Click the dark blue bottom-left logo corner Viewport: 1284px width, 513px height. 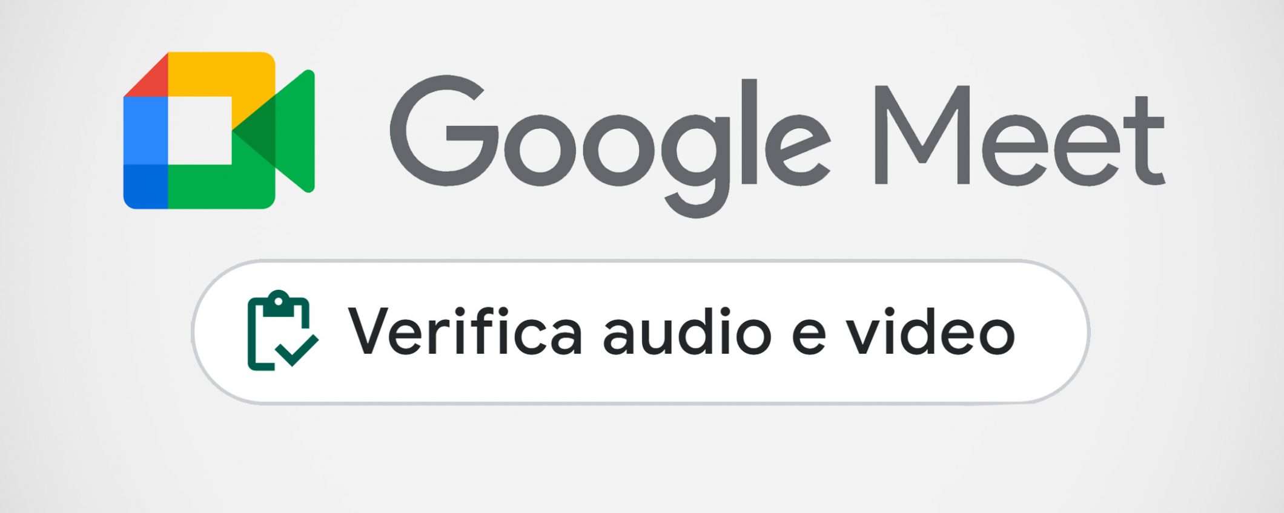145,186
